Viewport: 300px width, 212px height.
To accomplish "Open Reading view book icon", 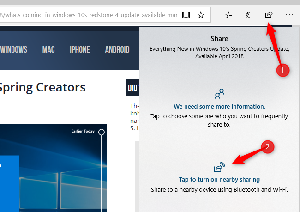I will click(186, 15).
